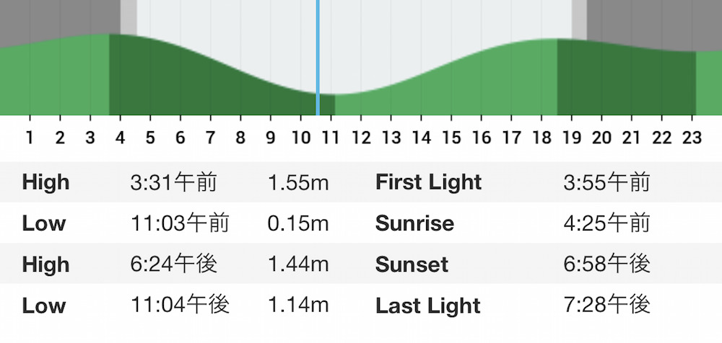The width and height of the screenshot is (722, 343).
Task: Select hour 19 on the time axis
Action: pyautogui.click(x=571, y=138)
